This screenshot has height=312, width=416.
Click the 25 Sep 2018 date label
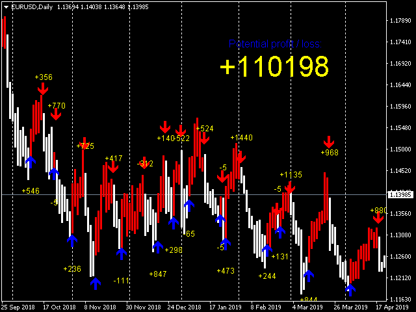click(18, 307)
